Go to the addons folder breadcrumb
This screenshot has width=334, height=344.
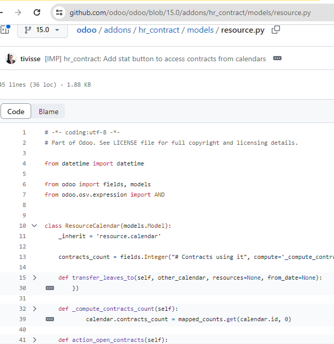pos(117,30)
